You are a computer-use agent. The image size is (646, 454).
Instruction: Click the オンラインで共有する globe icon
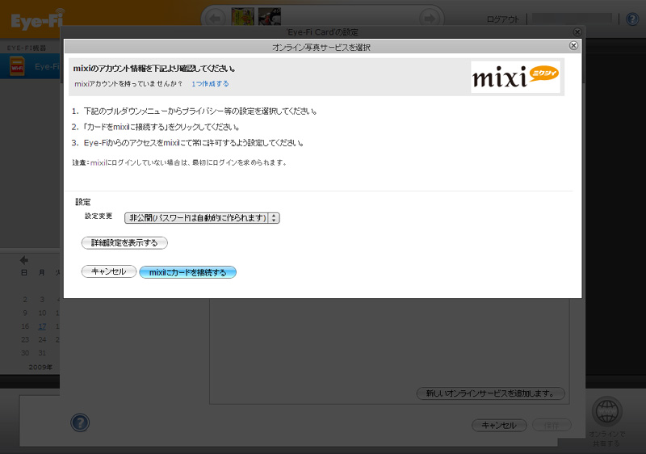[607, 411]
